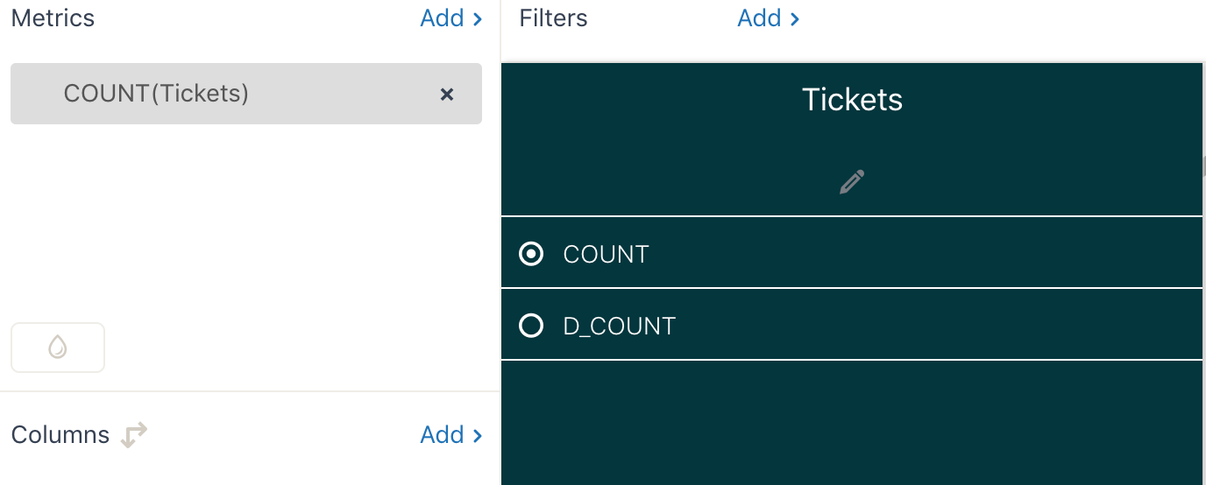Click the chevron next to Columns Add
This screenshot has height=485, width=1206.
tap(478, 435)
